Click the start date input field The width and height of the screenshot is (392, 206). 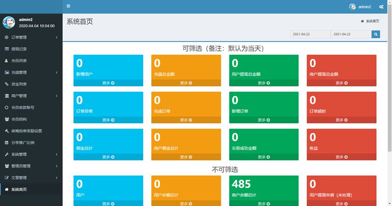pyautogui.click(x=310, y=34)
